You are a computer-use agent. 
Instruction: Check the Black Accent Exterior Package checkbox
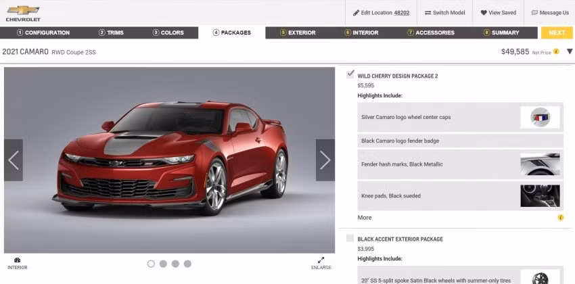350,239
